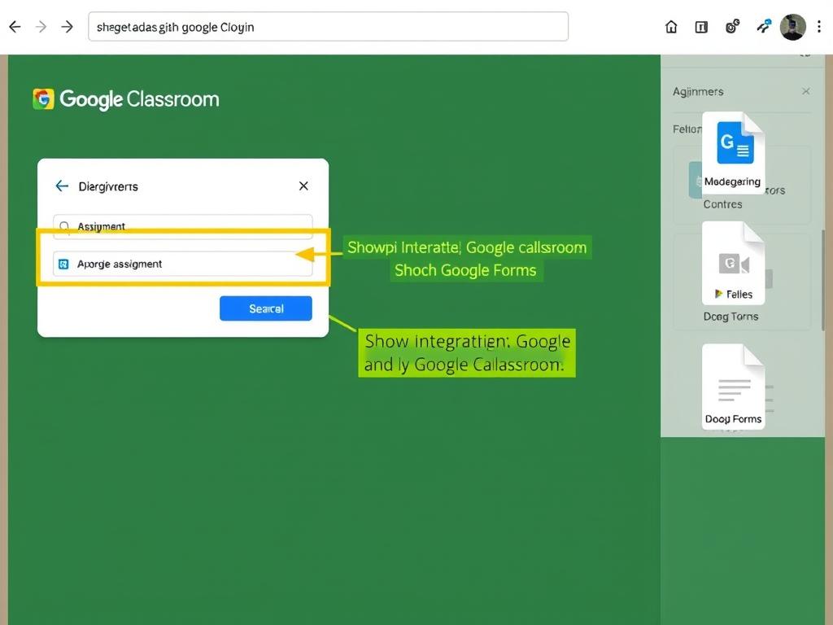Click the blue Docs icon on Medegering

[735, 142]
